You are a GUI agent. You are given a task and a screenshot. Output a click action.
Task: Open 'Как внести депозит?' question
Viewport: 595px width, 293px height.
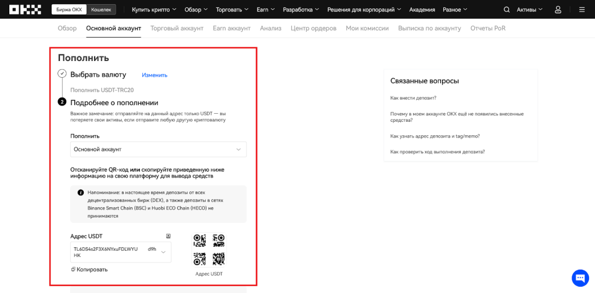413,98
